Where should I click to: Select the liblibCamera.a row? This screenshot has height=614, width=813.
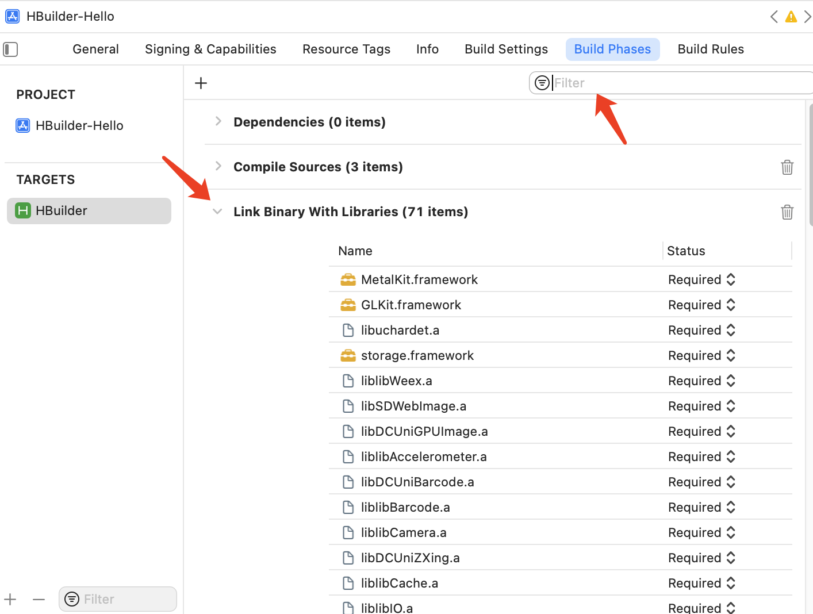pyautogui.click(x=561, y=533)
